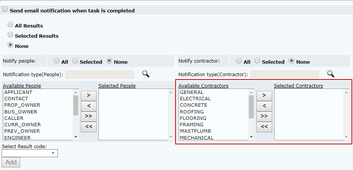The height and width of the screenshot is (170, 353).
Task: Choose the Selected Results radio option
Action: (x=11, y=35)
